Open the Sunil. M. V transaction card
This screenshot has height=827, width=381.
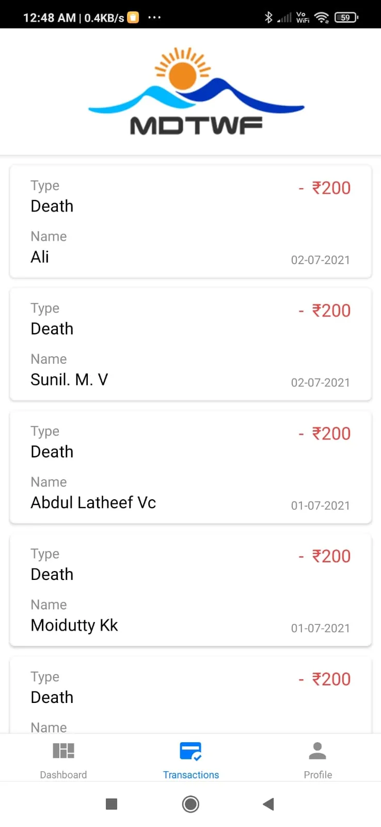point(190,344)
